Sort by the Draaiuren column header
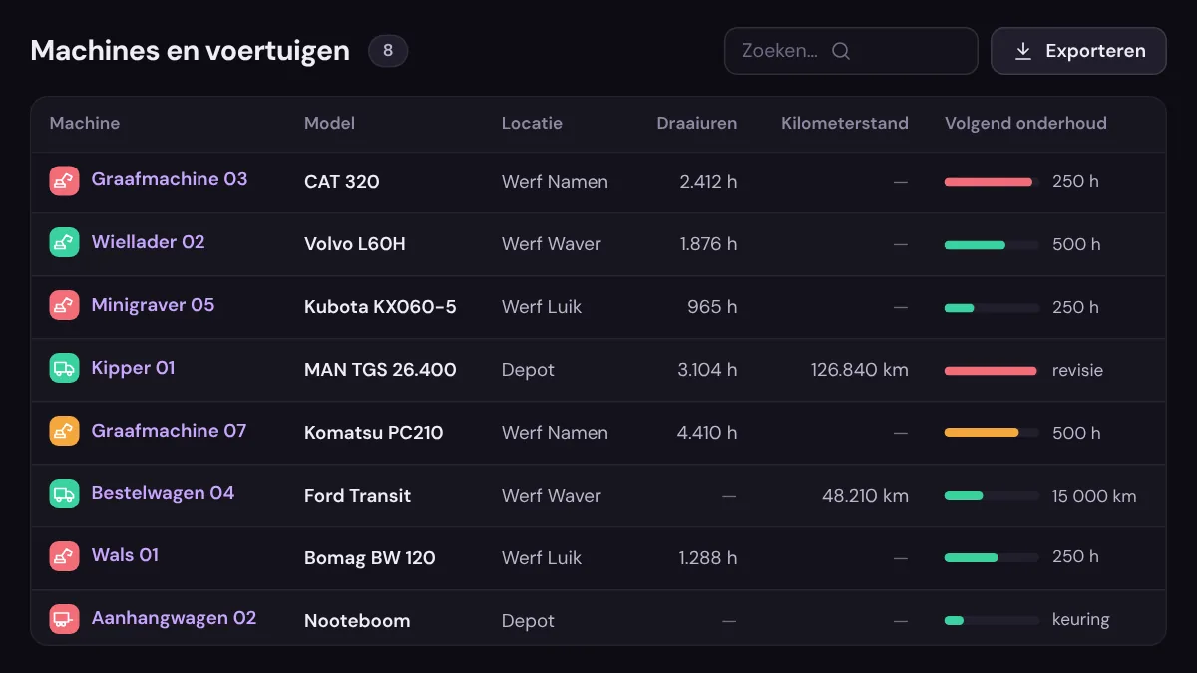This screenshot has height=673, width=1197. [x=697, y=124]
